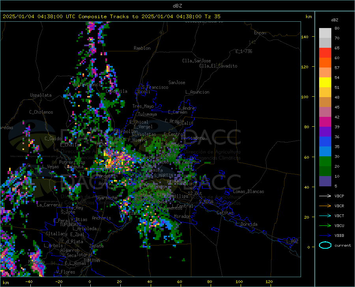Viewport: 355px width, 287px height.
Task: Select the red 65 dBZ swatch
Action: 325,53
